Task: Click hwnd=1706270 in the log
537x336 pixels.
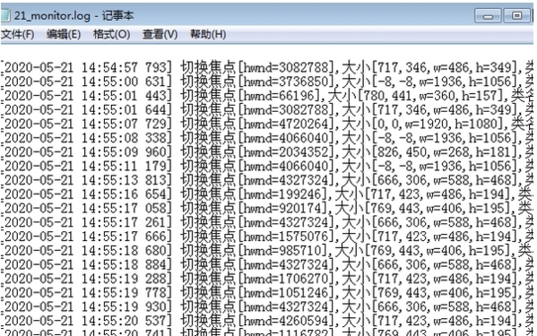Action: (287, 279)
